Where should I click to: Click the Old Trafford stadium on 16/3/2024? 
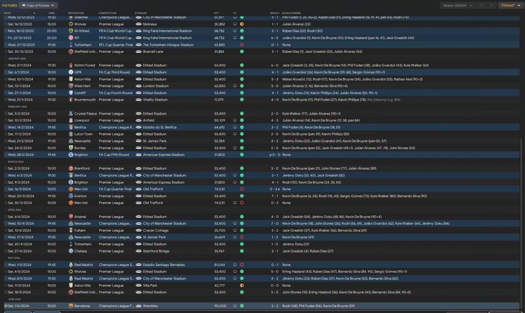pos(153,189)
